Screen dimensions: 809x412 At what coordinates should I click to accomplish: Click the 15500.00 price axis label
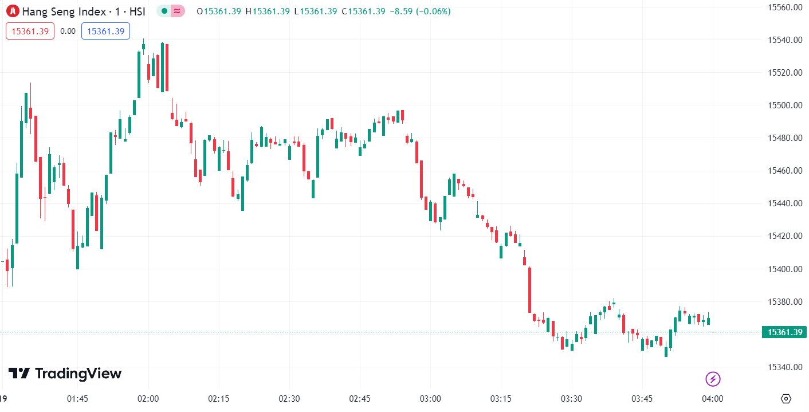click(785, 105)
